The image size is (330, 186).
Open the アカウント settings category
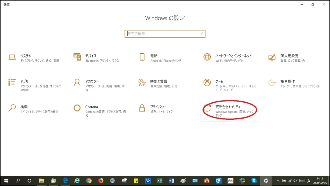click(x=99, y=85)
